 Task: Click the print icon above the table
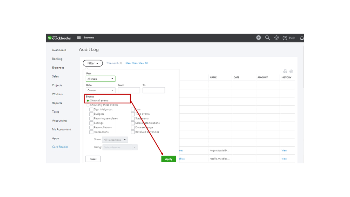[x=285, y=71]
